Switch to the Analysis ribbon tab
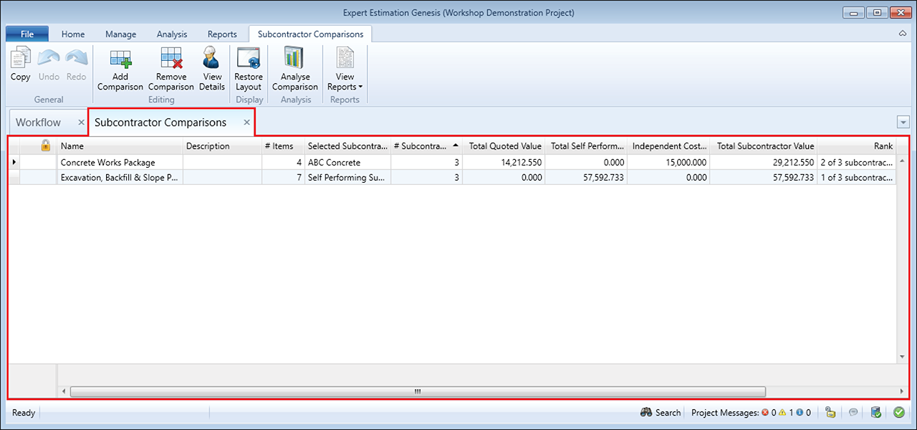The image size is (917, 430). (x=172, y=34)
